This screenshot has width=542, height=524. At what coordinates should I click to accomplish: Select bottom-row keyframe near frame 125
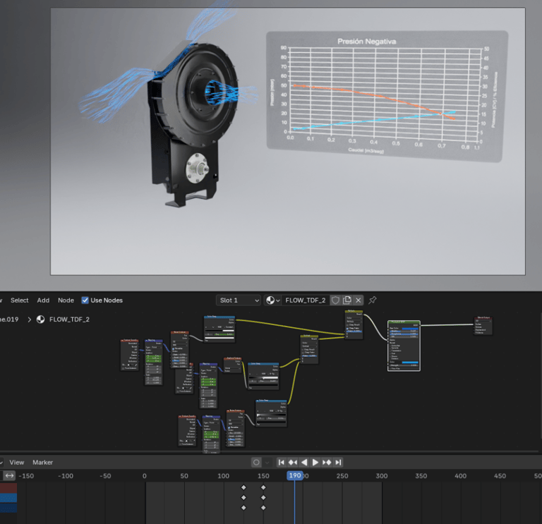243,508
